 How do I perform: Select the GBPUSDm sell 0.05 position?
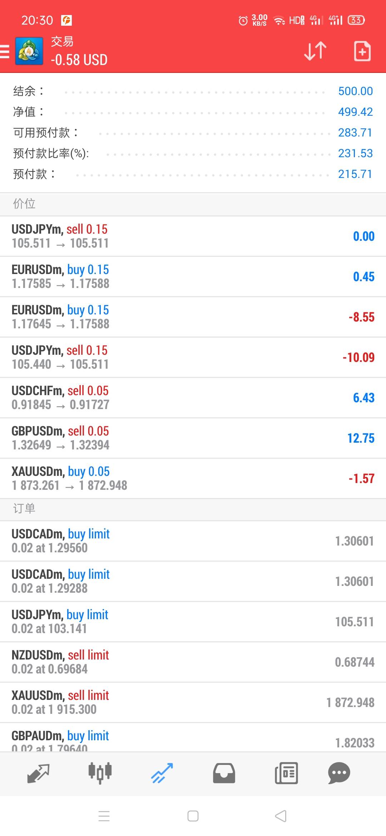coord(193,438)
